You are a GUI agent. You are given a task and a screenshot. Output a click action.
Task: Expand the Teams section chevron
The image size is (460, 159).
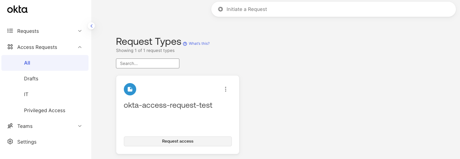pyautogui.click(x=80, y=126)
